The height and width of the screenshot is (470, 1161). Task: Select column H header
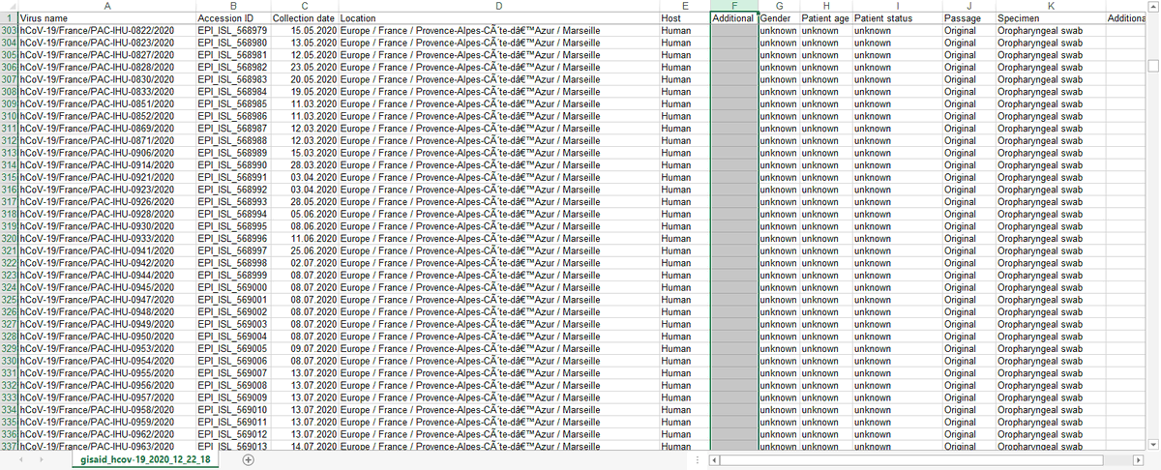[825, 6]
